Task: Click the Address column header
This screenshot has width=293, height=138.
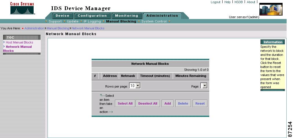Action: point(110,76)
